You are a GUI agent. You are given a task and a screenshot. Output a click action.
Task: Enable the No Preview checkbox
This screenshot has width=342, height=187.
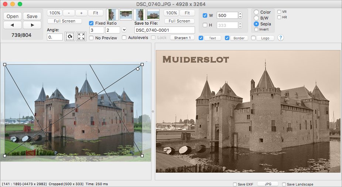91,38
